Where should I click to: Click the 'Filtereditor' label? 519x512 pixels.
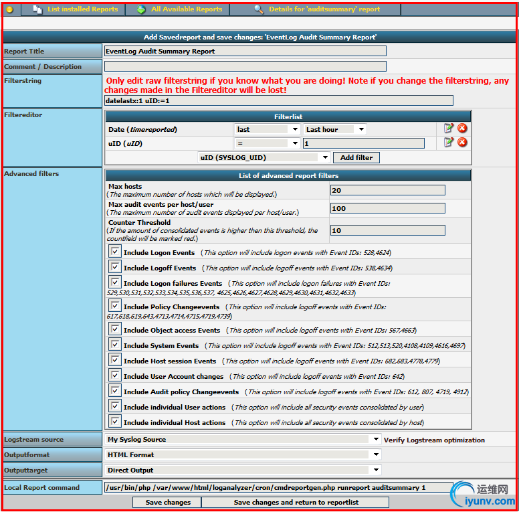click(23, 115)
